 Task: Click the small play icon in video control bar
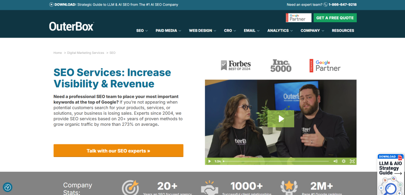(x=210, y=161)
